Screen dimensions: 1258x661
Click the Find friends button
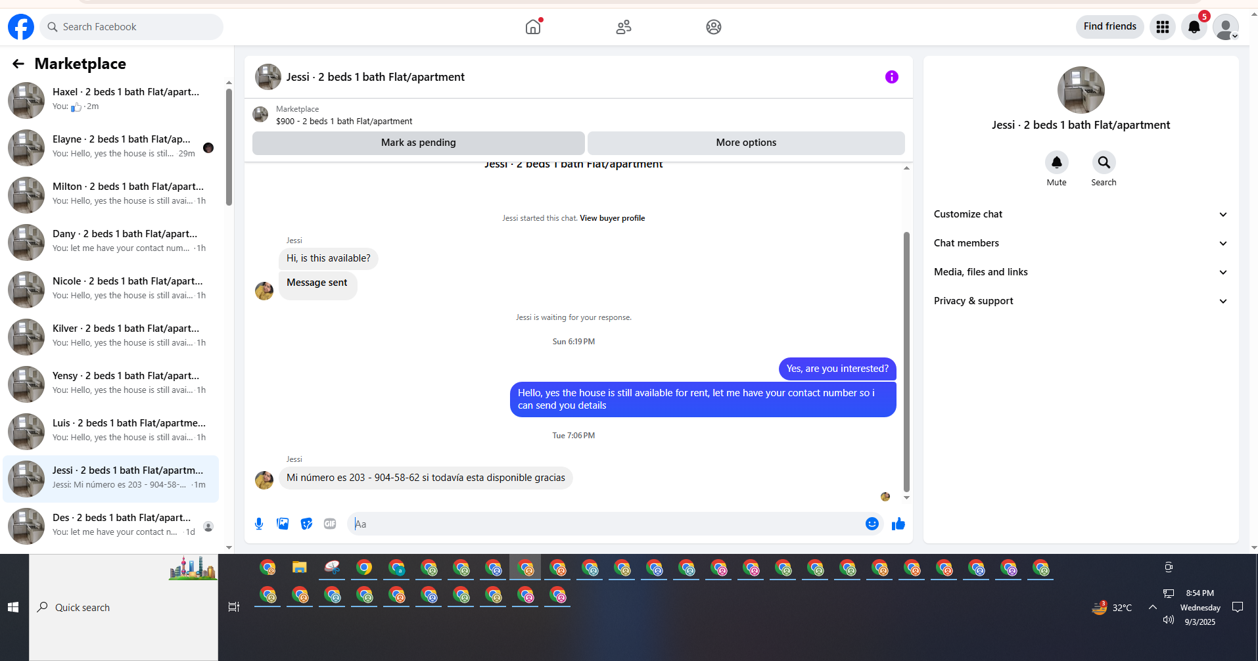1110,26
